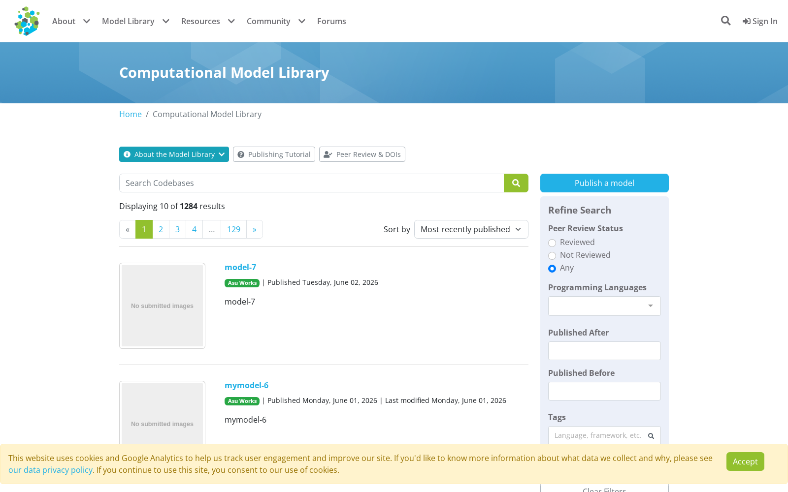Expand About the Model Library dropdown
788x492 pixels.
coord(174,154)
